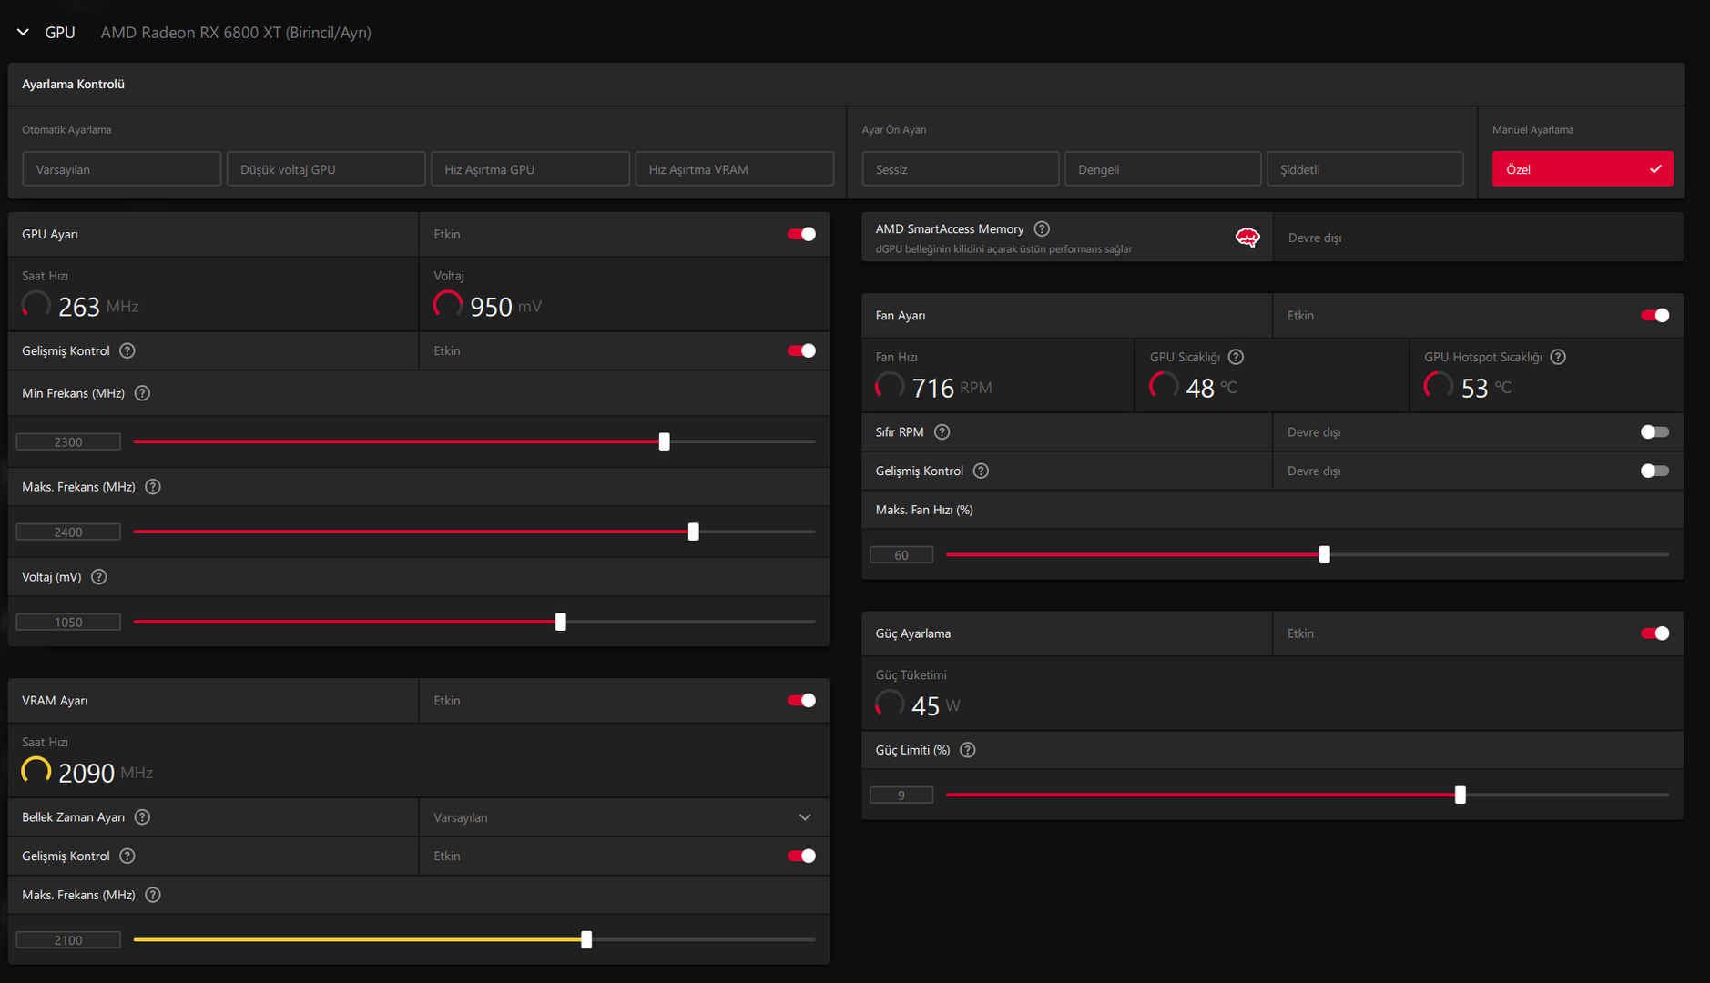Click the Voltaj 1050 input field
1710x983 pixels.
coord(68,622)
